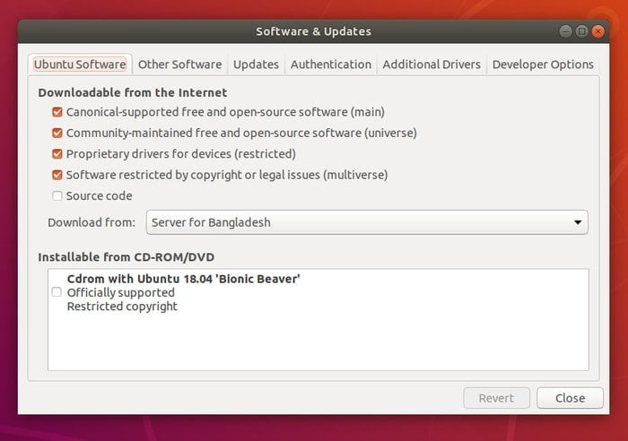Disable Proprietary drivers (restricted) checkbox
The height and width of the screenshot is (441, 628).
coord(57,153)
